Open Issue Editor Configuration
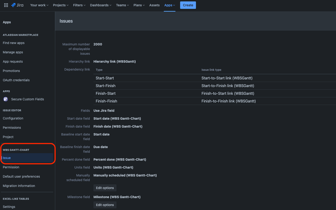 point(13,118)
